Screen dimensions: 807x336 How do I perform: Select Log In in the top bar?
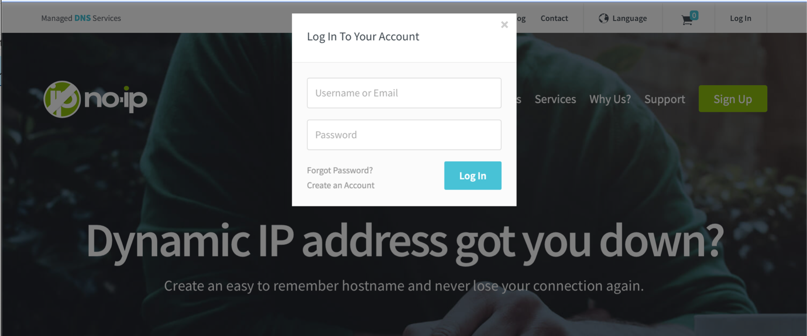coord(741,18)
